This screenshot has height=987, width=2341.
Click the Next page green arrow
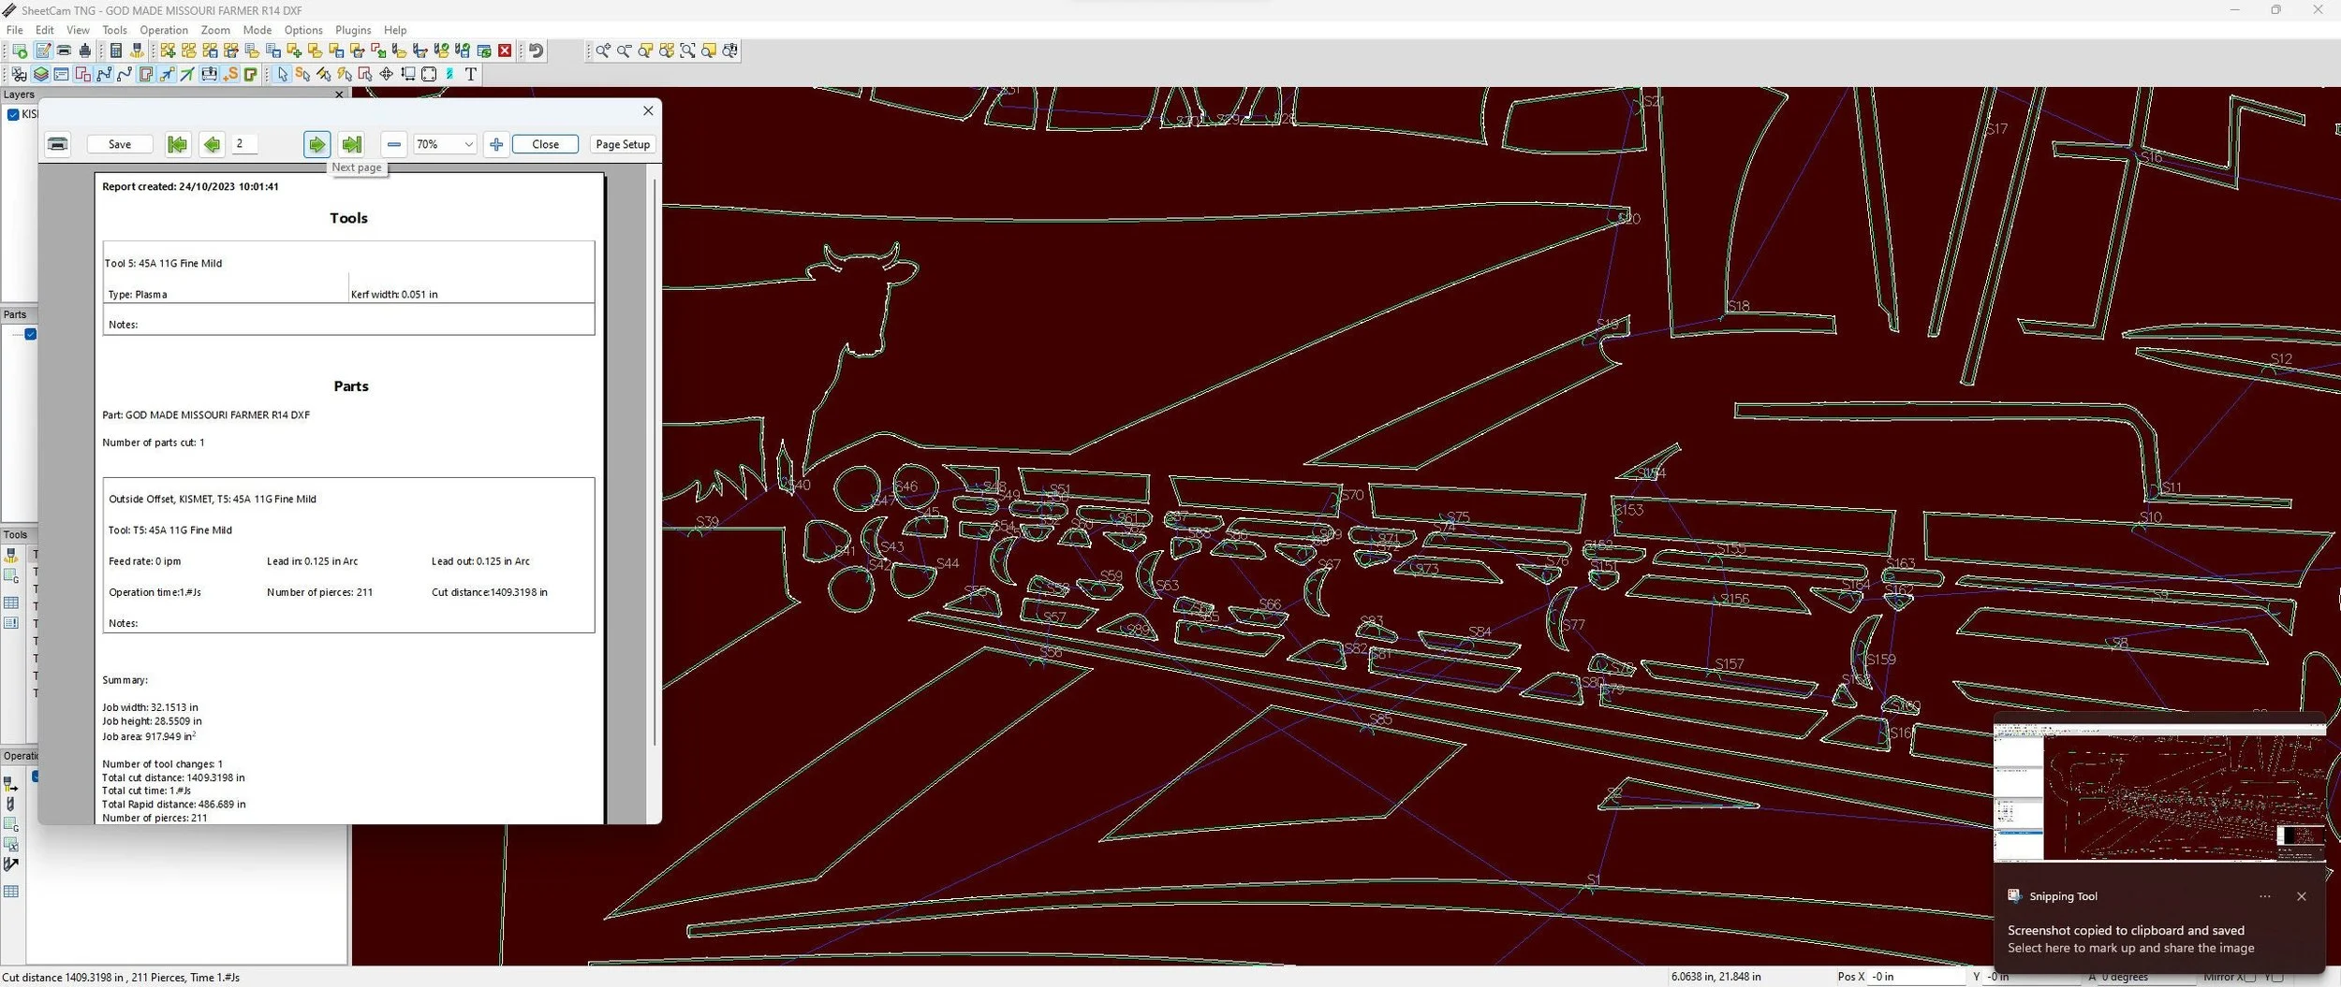pos(317,144)
